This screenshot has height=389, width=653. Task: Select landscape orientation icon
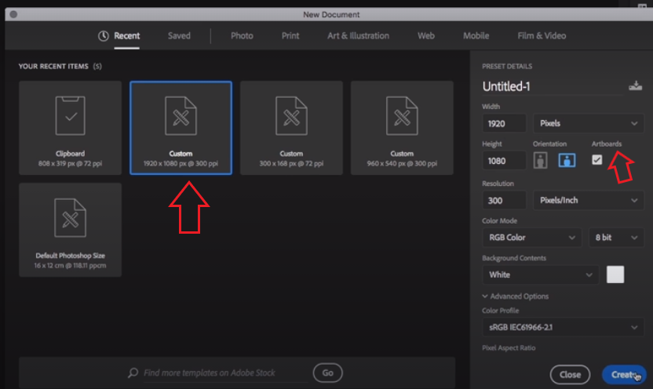pyautogui.click(x=567, y=161)
